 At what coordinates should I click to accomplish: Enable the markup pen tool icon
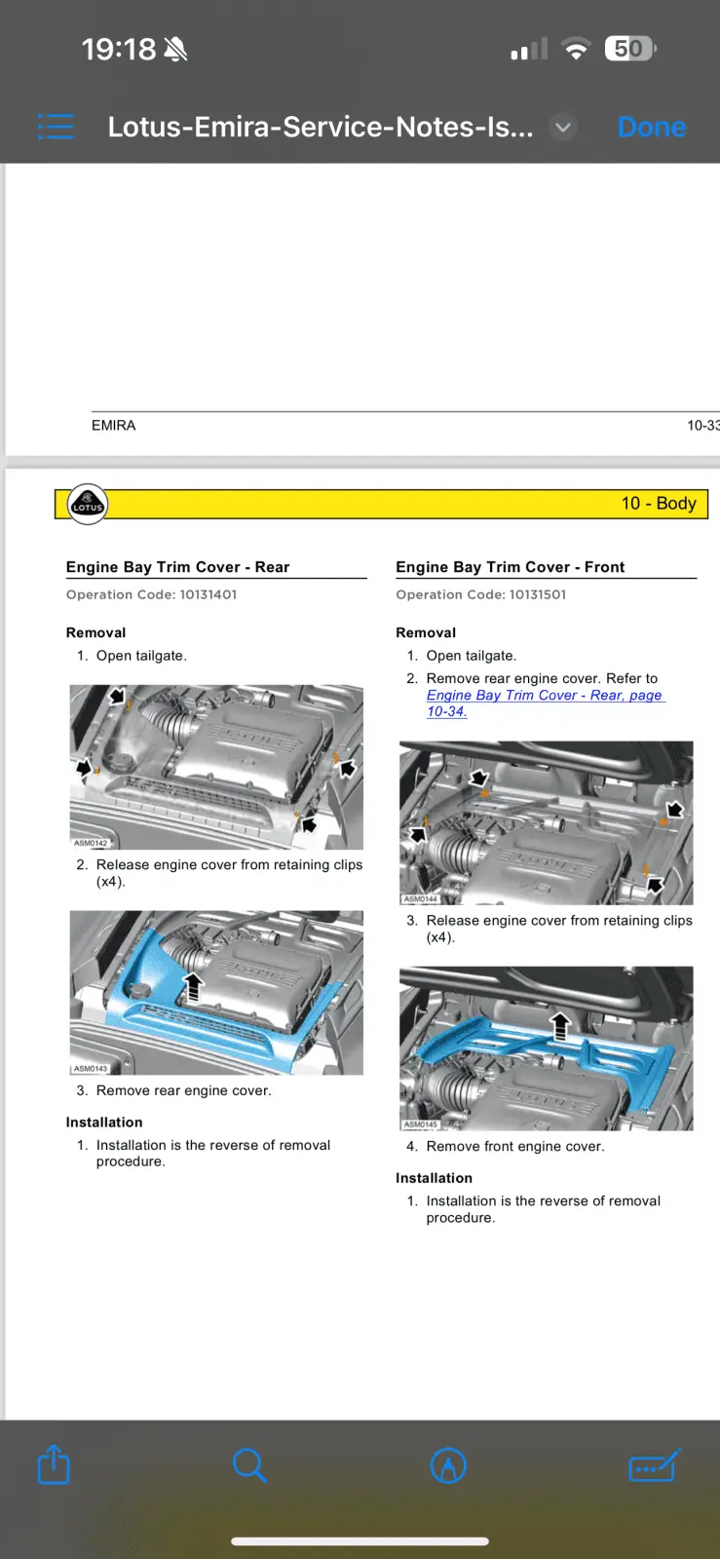coord(448,1465)
